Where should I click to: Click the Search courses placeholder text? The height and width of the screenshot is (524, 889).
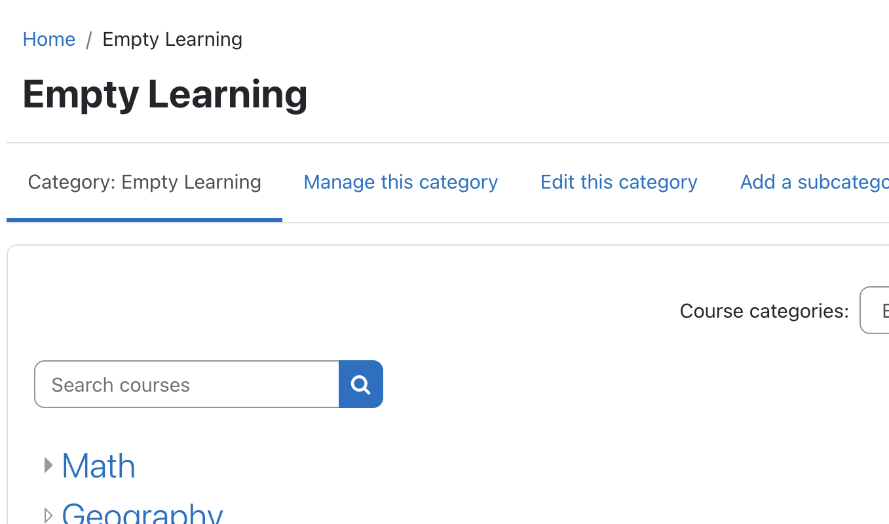(121, 384)
